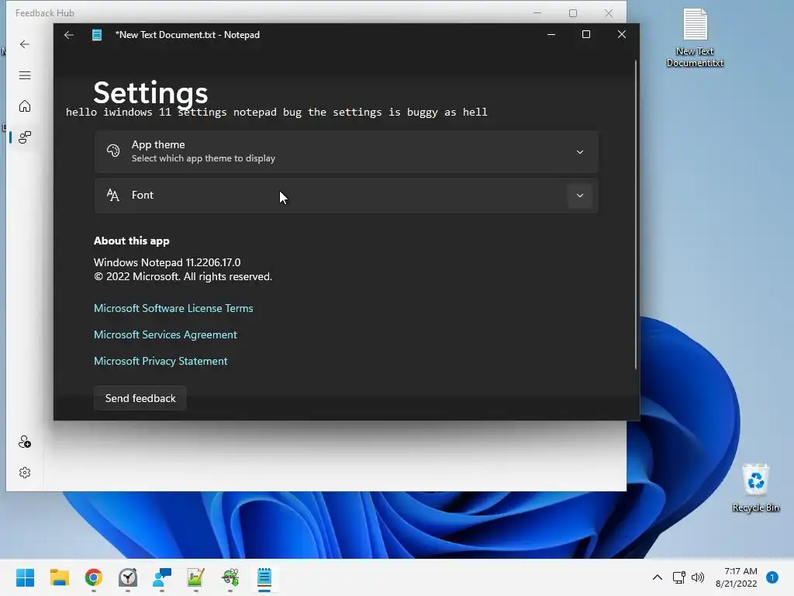
Task: Open the Feedback Hub hamburger menu
Action: pos(25,75)
